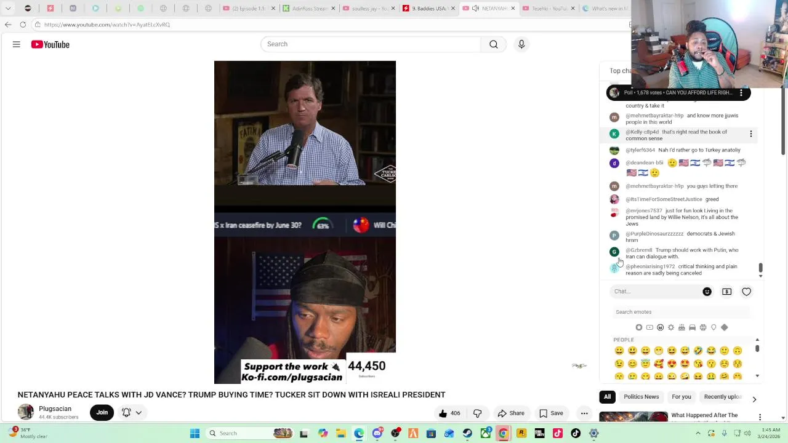Open Plugsacian channel avatar
The image size is (788, 443).
click(26, 412)
